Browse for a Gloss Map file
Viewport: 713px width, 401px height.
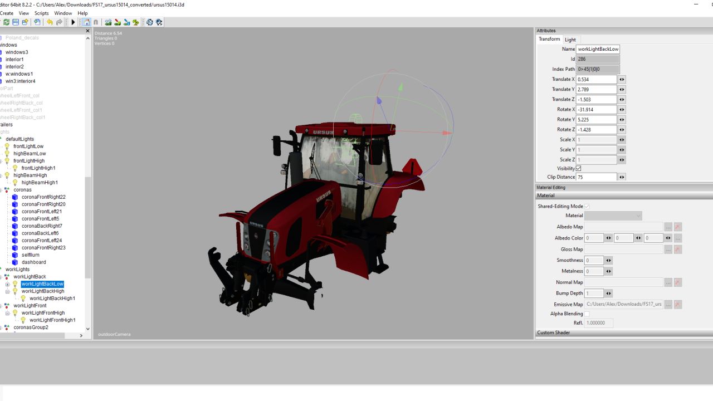click(x=668, y=250)
